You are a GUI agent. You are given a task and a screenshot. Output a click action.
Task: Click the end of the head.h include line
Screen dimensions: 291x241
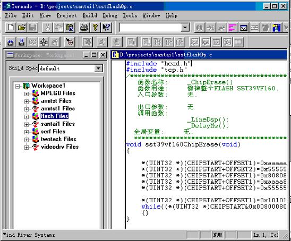tap(192, 64)
